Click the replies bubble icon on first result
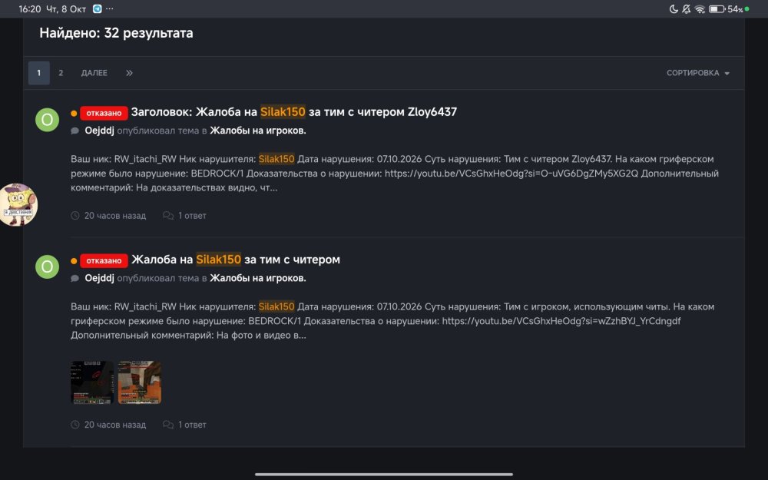Viewport: 768px width, 480px height. coord(168,216)
